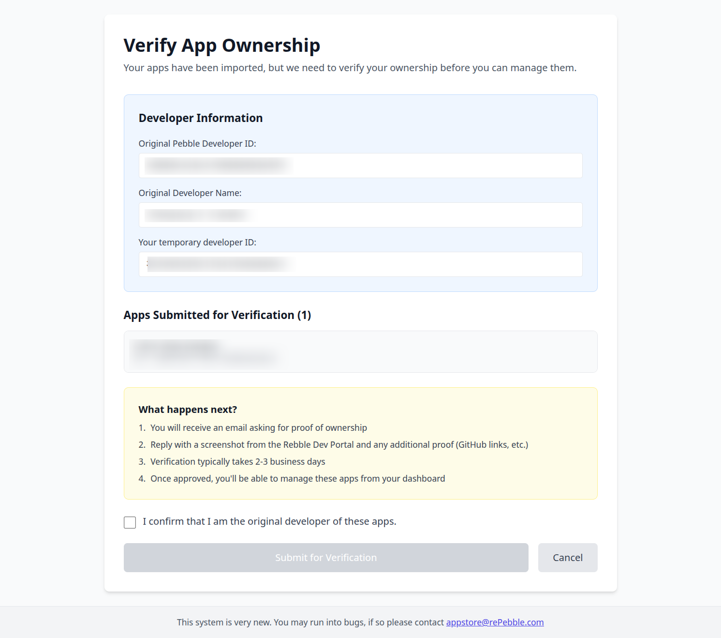Check the original developer confirmation checkbox
721x638 pixels.
pos(130,522)
